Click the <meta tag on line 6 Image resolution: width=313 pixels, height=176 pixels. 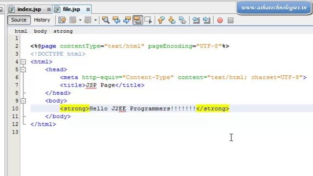tap(69, 77)
